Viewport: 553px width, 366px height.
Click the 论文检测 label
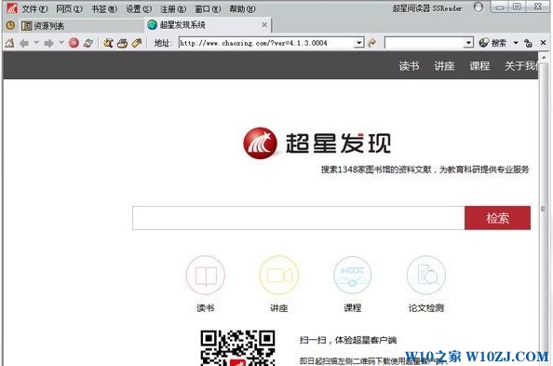click(x=426, y=308)
